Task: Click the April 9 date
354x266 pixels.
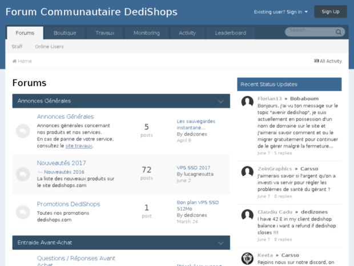Action: [x=184, y=140]
